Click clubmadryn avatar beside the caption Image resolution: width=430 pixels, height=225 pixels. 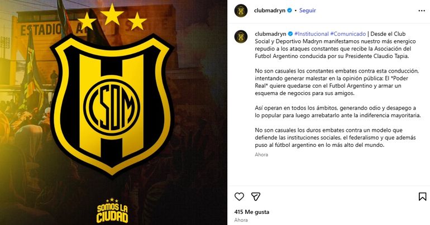point(241,36)
